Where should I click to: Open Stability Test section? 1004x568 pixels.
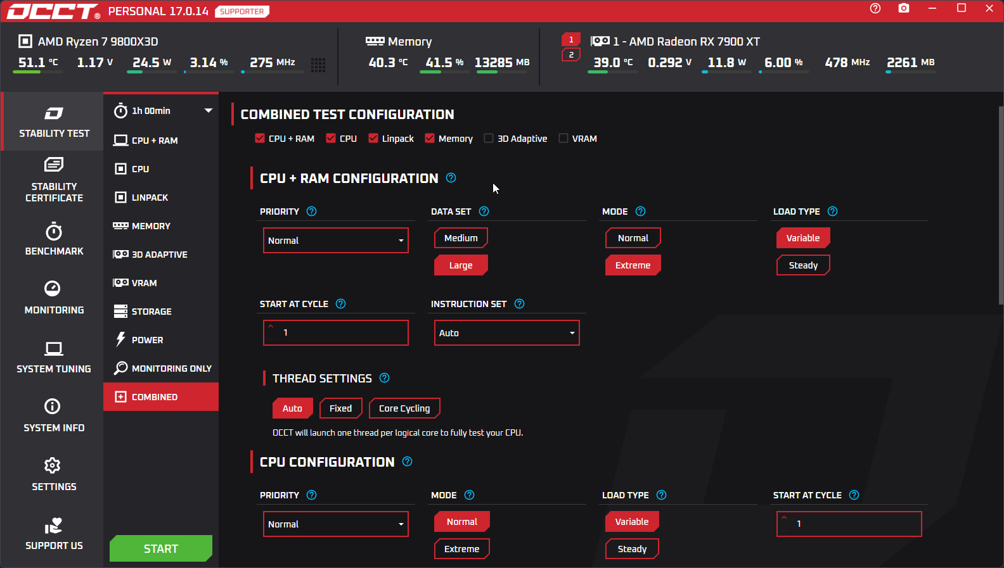53,122
